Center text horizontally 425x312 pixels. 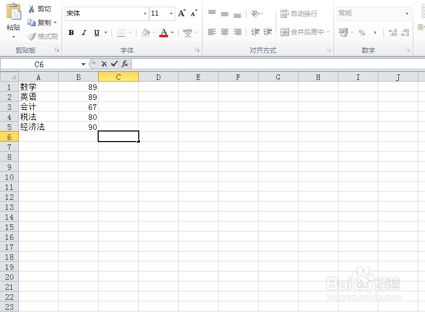225,32
